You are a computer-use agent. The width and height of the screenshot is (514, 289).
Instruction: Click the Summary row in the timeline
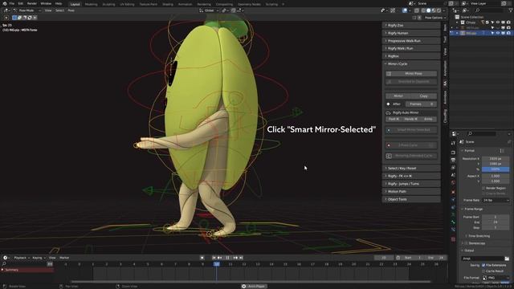tap(27, 270)
